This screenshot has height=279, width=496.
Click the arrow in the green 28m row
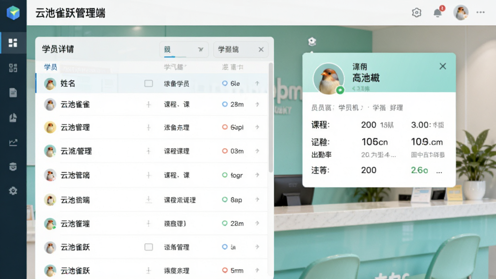tap(257, 223)
